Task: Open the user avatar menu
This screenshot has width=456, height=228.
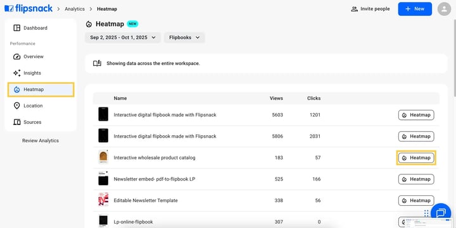Action: point(444,9)
